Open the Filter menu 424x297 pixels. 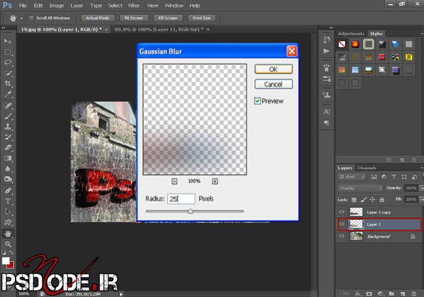(x=134, y=5)
